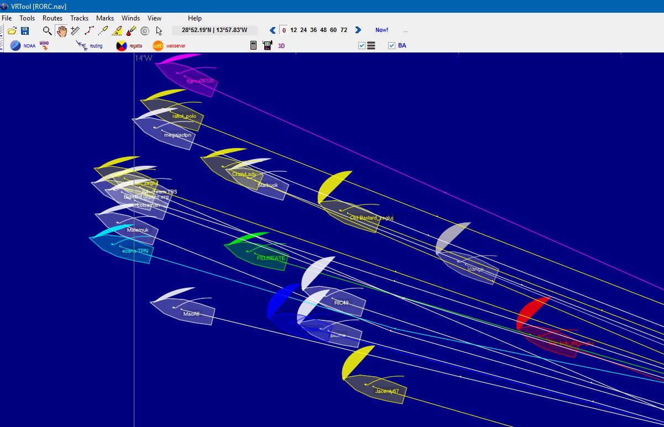664x427 pixels.
Task: Click the 14°W longitude label
Action: pyautogui.click(x=143, y=58)
